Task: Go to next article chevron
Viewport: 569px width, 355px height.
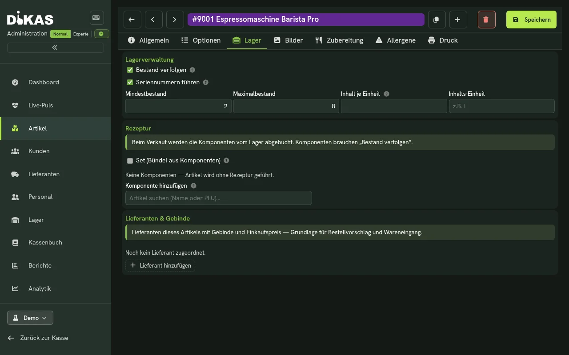Action: [175, 20]
